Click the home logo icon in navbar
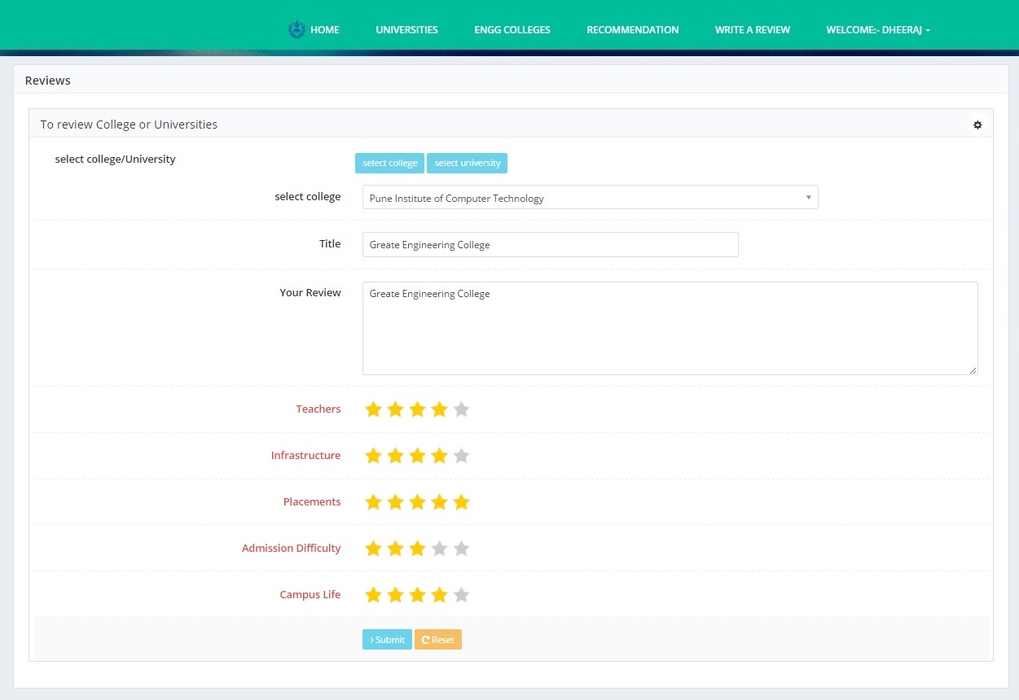The height and width of the screenshot is (700, 1019). (x=296, y=30)
